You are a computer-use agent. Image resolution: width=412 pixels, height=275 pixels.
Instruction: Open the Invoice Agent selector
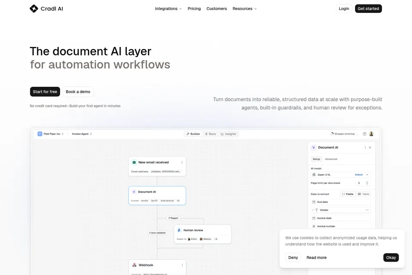[82, 134]
